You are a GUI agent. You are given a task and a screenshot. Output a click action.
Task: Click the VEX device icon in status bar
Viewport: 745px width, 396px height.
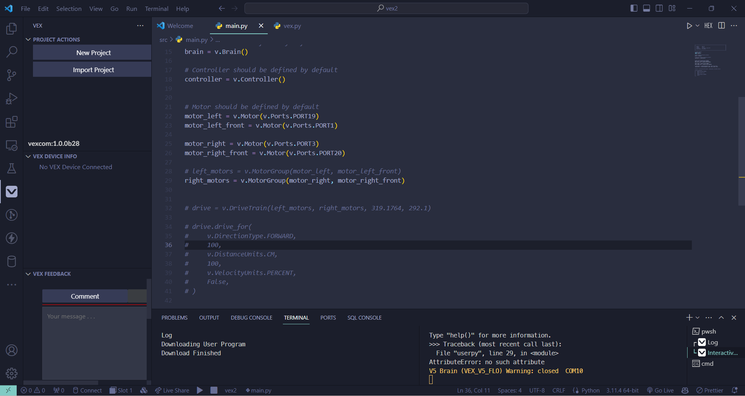pos(144,390)
